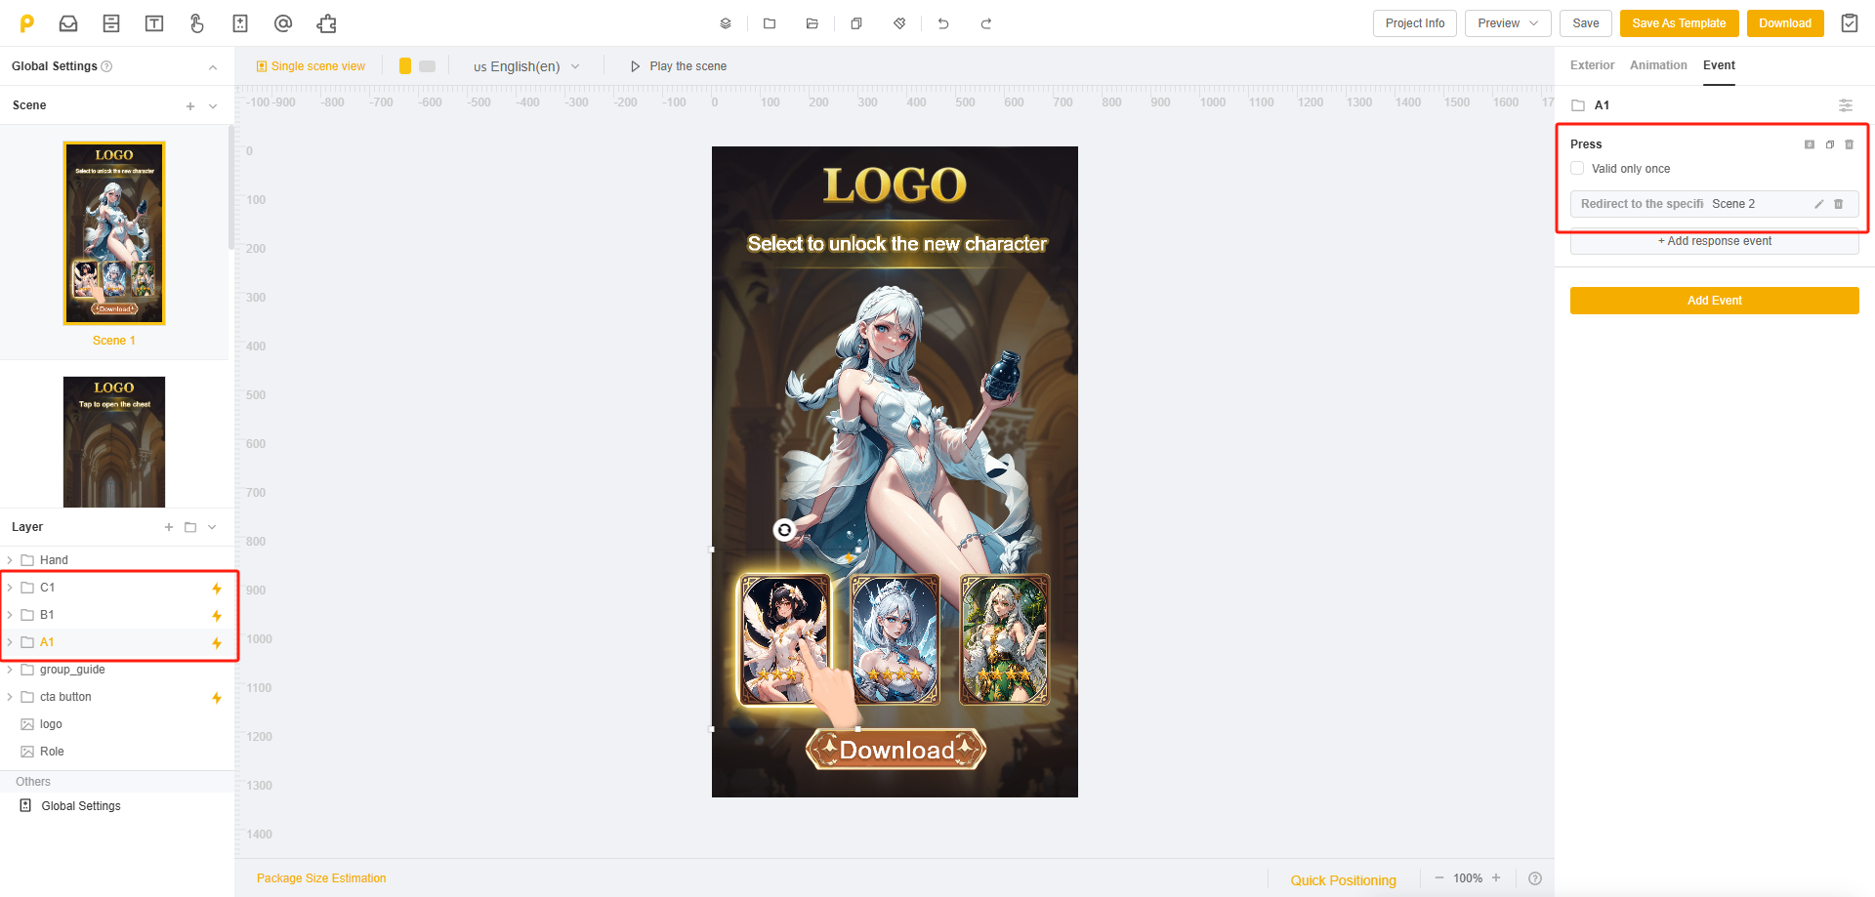The height and width of the screenshot is (897, 1875).
Task: Toggle the Valid only once checkbox
Action: [x=1577, y=168]
